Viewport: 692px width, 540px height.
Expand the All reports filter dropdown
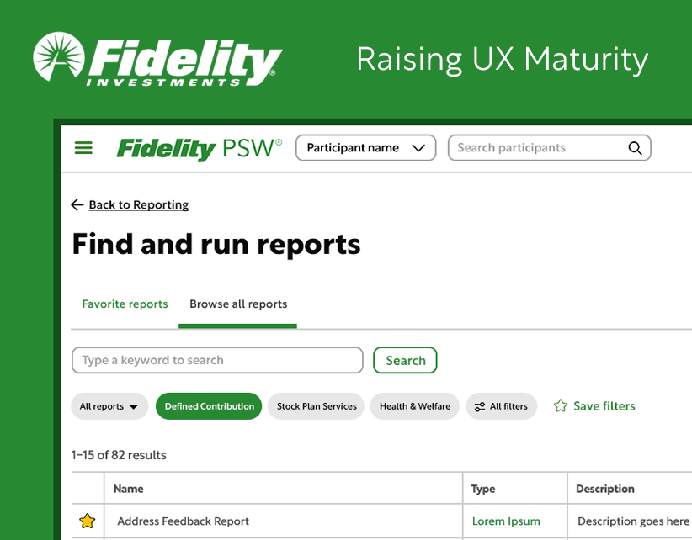click(109, 406)
